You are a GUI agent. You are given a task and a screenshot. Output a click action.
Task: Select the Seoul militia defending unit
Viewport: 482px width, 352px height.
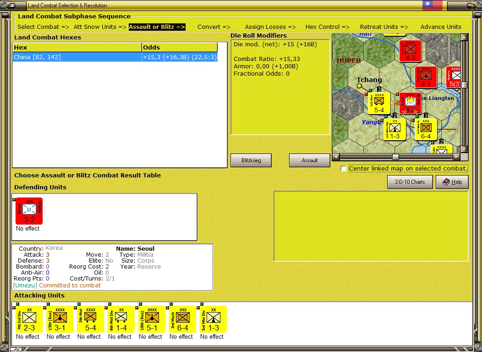click(29, 211)
